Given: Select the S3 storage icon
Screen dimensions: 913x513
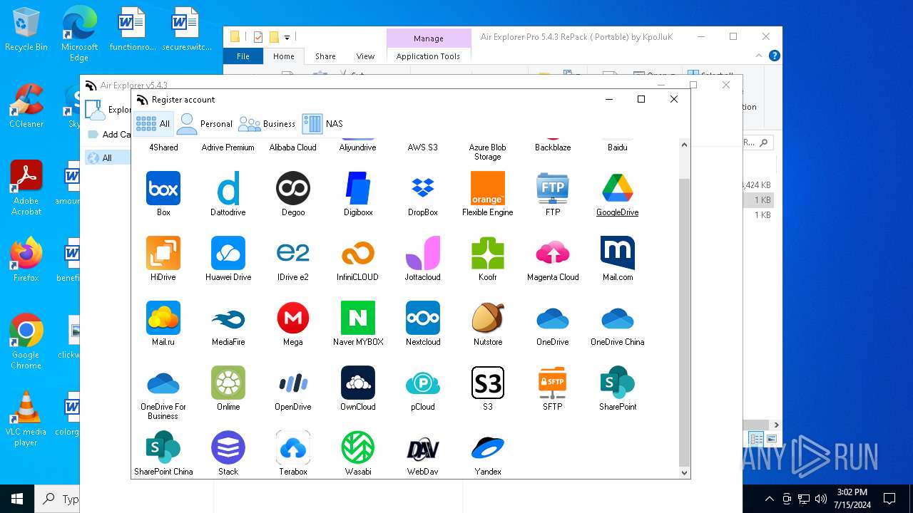Looking at the screenshot, I should [x=488, y=383].
